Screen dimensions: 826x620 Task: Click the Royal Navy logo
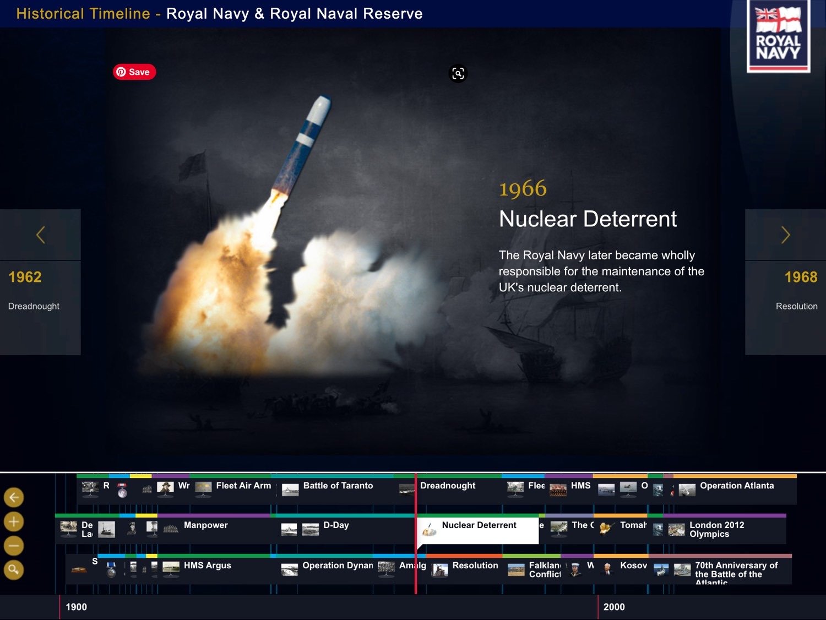(778, 37)
